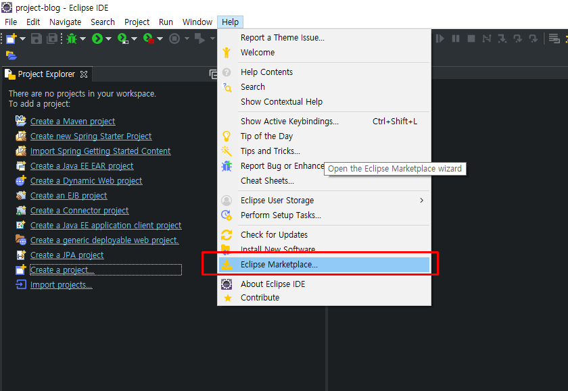568x391 pixels.
Task: Select Perform Setup Tasks entry
Action: pos(324,215)
